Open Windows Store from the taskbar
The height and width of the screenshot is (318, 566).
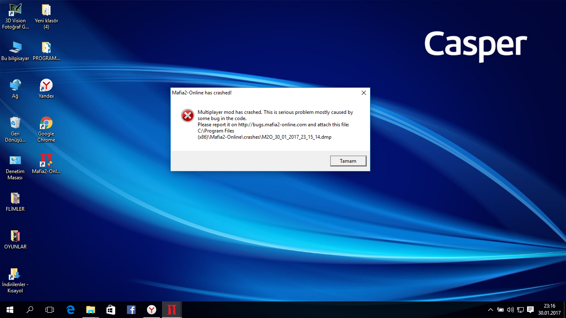coord(111,310)
